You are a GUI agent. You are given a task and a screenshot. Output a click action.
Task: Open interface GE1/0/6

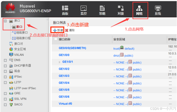pos(64,97)
